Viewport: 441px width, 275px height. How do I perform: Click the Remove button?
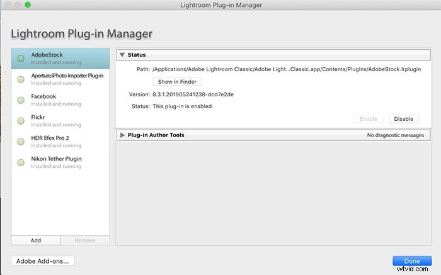85,240
